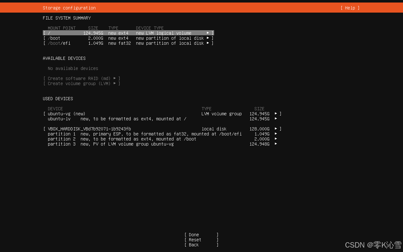403x252 pixels.
Task: Click the 'No available devices' text
Action: [x=73, y=68]
